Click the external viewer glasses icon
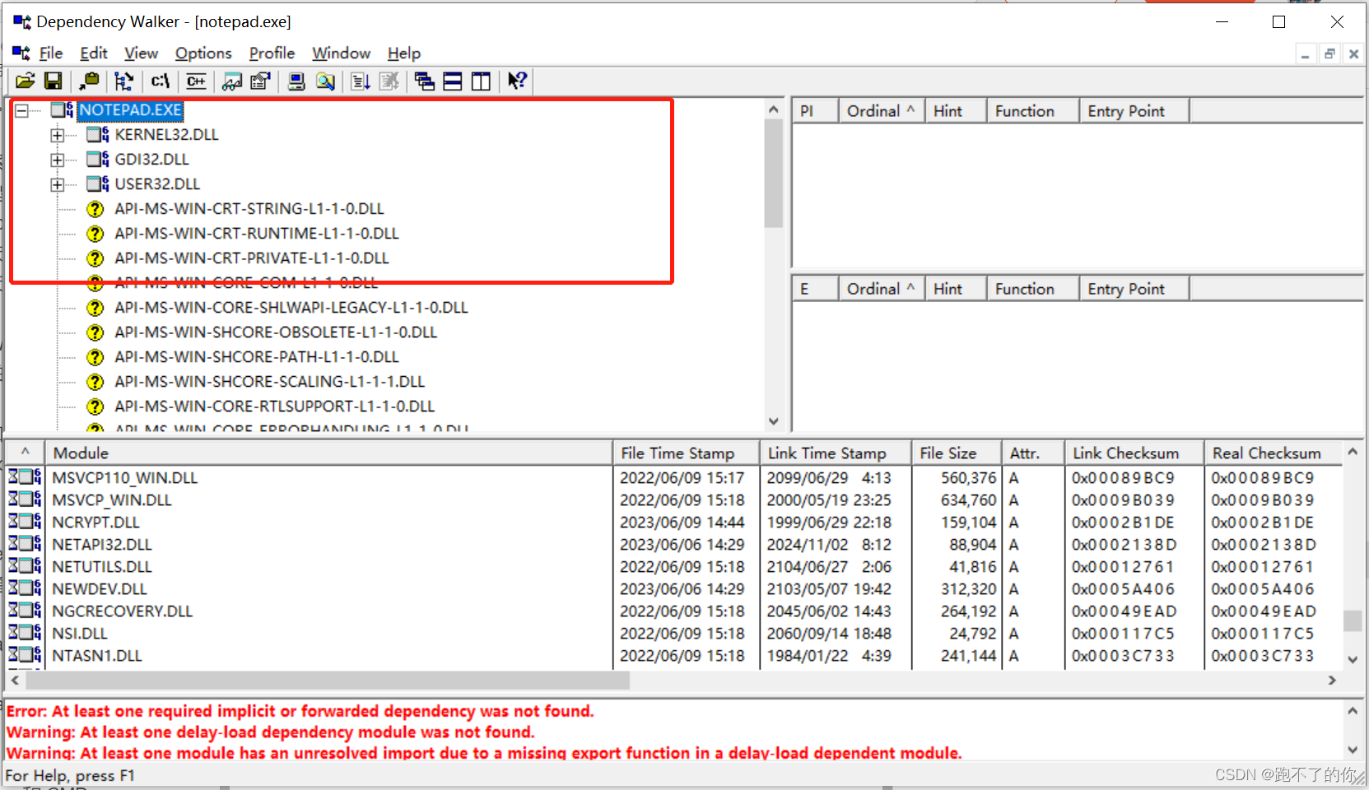Screen dimensions: 1369x790 click(233, 81)
